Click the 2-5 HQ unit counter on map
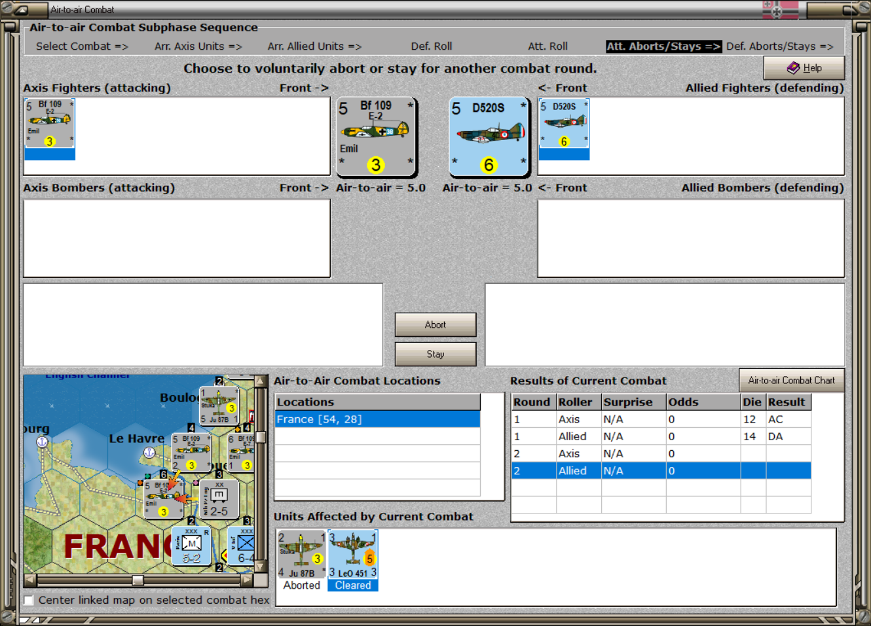The height and width of the screenshot is (626, 871). [219, 500]
